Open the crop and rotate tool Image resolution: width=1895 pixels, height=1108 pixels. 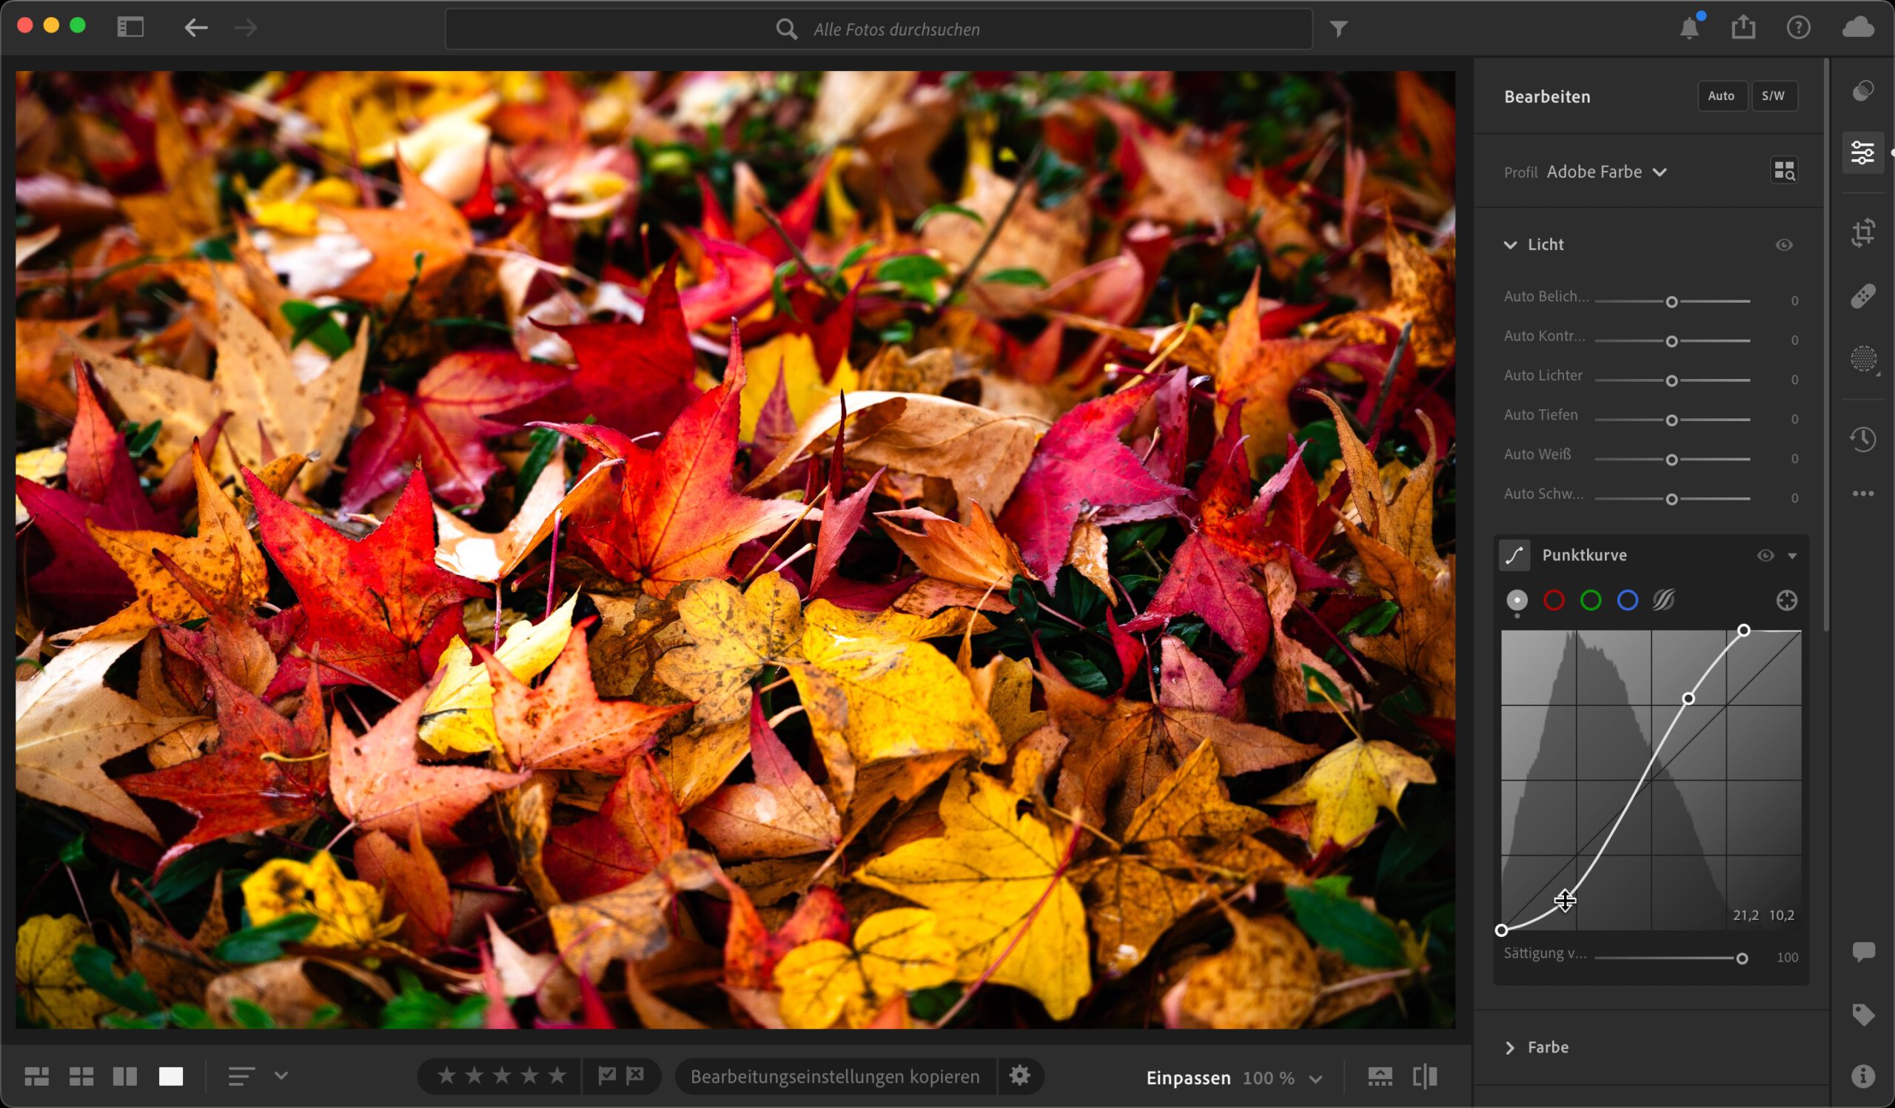(x=1862, y=232)
